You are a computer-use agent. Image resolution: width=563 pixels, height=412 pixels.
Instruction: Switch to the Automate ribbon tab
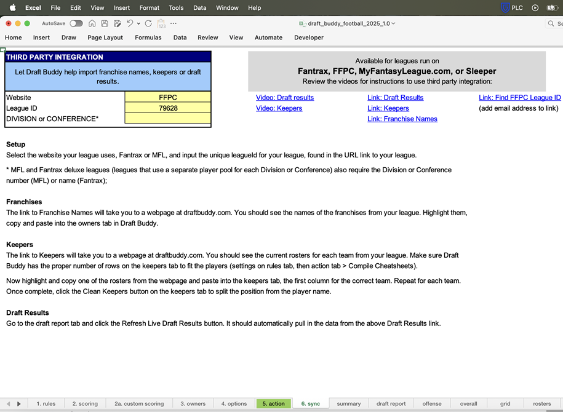coord(268,38)
